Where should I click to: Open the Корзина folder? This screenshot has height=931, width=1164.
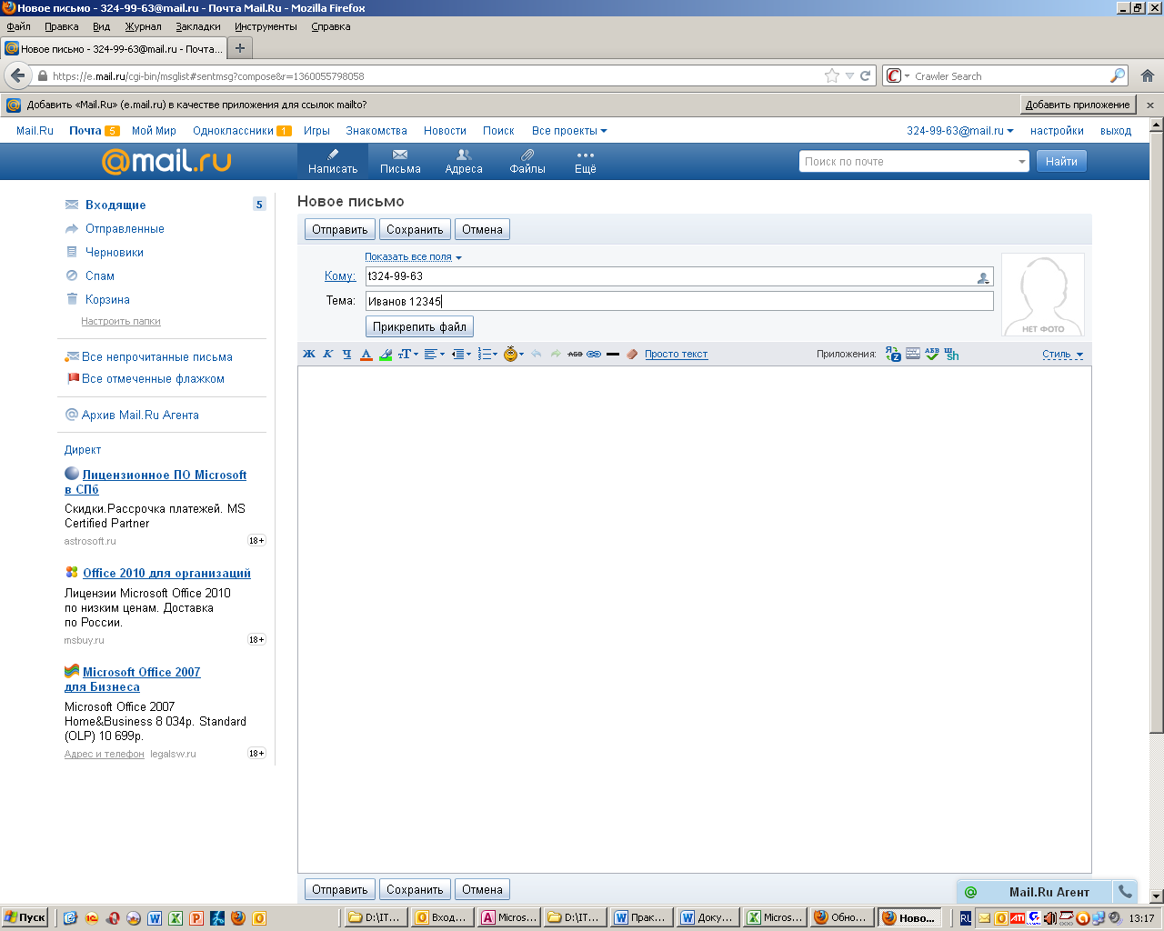tap(107, 299)
